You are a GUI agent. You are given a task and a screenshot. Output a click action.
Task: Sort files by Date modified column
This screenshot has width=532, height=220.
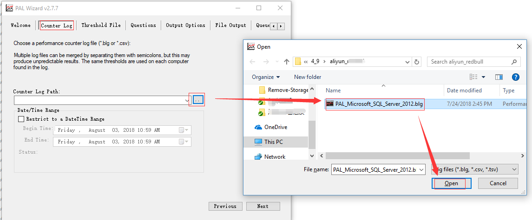464,91
